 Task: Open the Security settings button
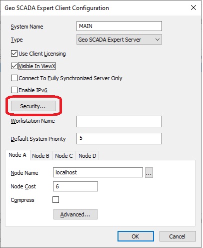(x=33, y=106)
